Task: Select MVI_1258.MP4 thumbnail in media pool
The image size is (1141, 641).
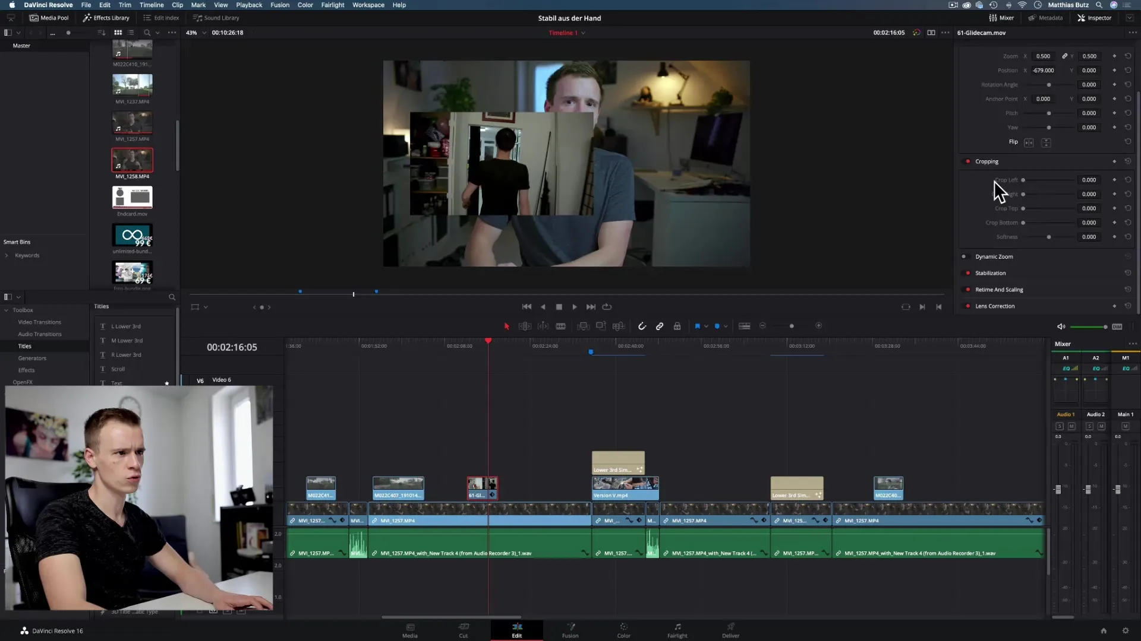Action: point(132,160)
